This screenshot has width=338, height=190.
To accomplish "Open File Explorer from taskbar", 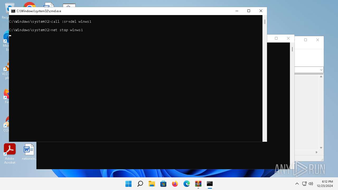I will 152,184.
